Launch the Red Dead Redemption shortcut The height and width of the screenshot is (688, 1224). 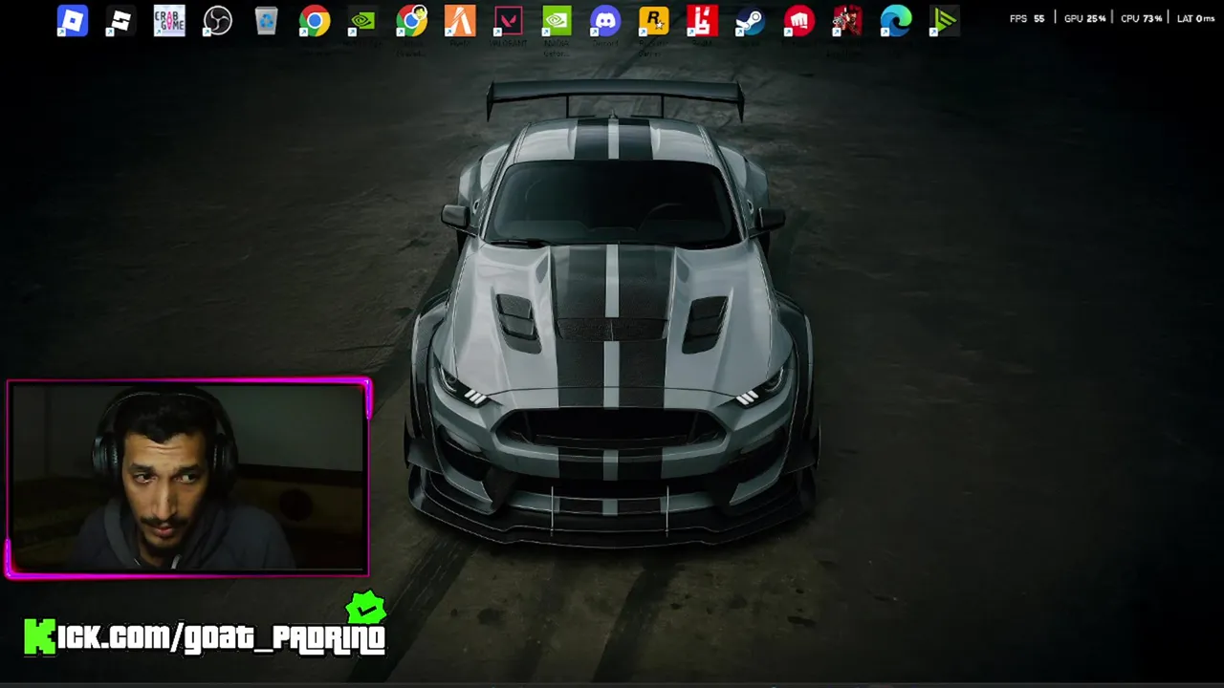847,21
